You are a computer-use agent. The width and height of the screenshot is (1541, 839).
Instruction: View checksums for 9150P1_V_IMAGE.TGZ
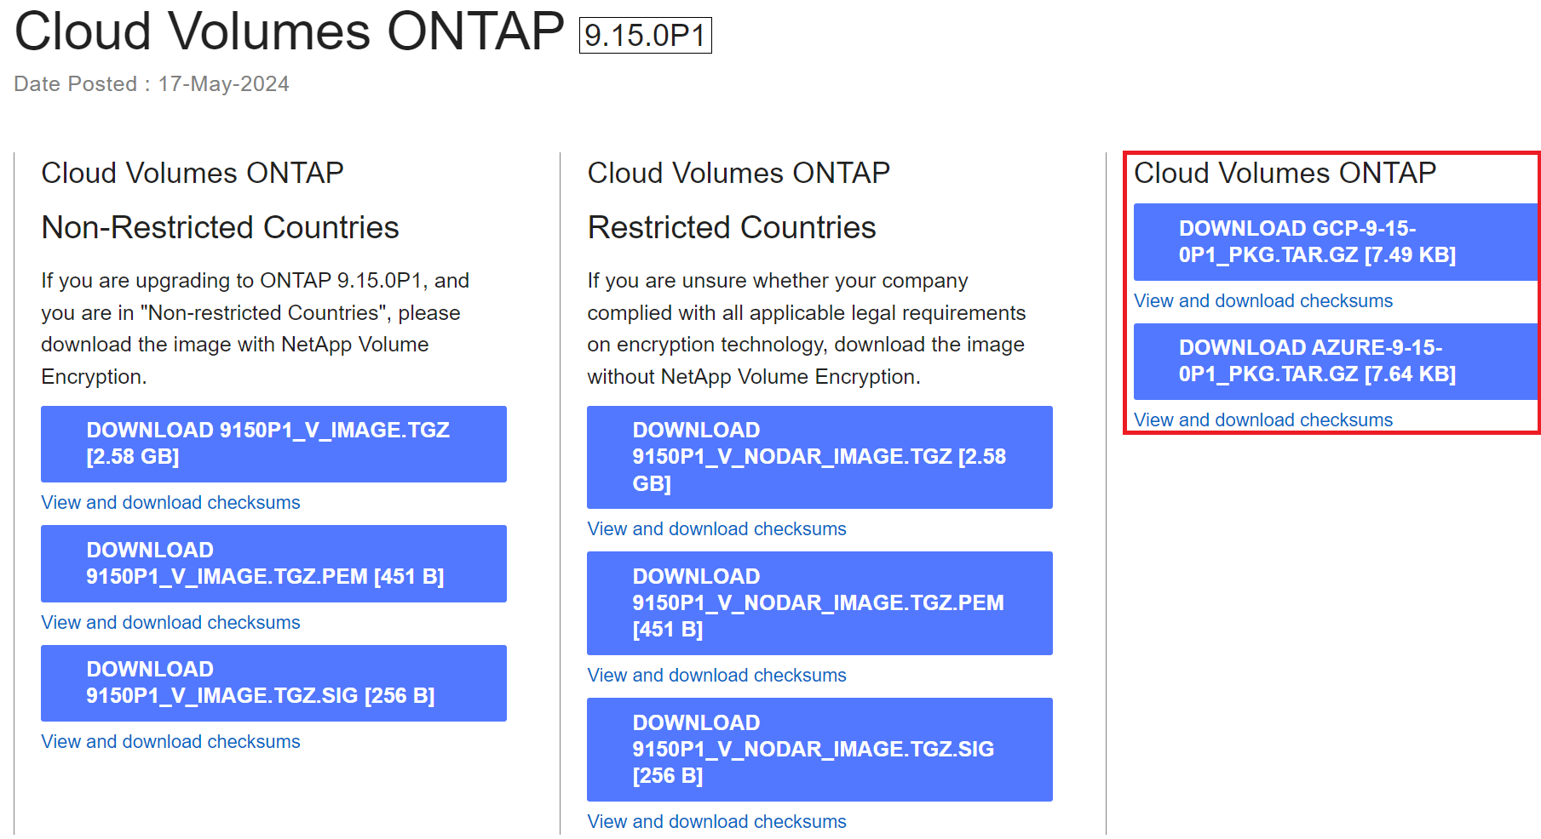click(170, 502)
